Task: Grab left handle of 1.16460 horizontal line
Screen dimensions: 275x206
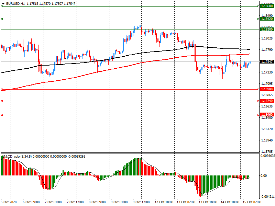Action: [x=2, y=115]
